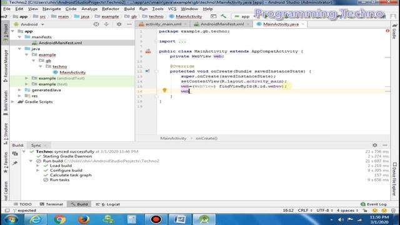Open the TODO tool window
Image resolution: width=400 pixels, height=225 pixels.
pos(22,204)
